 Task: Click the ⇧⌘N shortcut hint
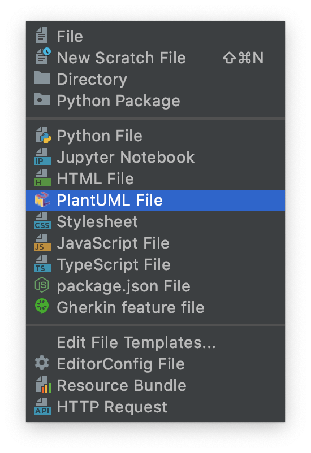[243, 58]
